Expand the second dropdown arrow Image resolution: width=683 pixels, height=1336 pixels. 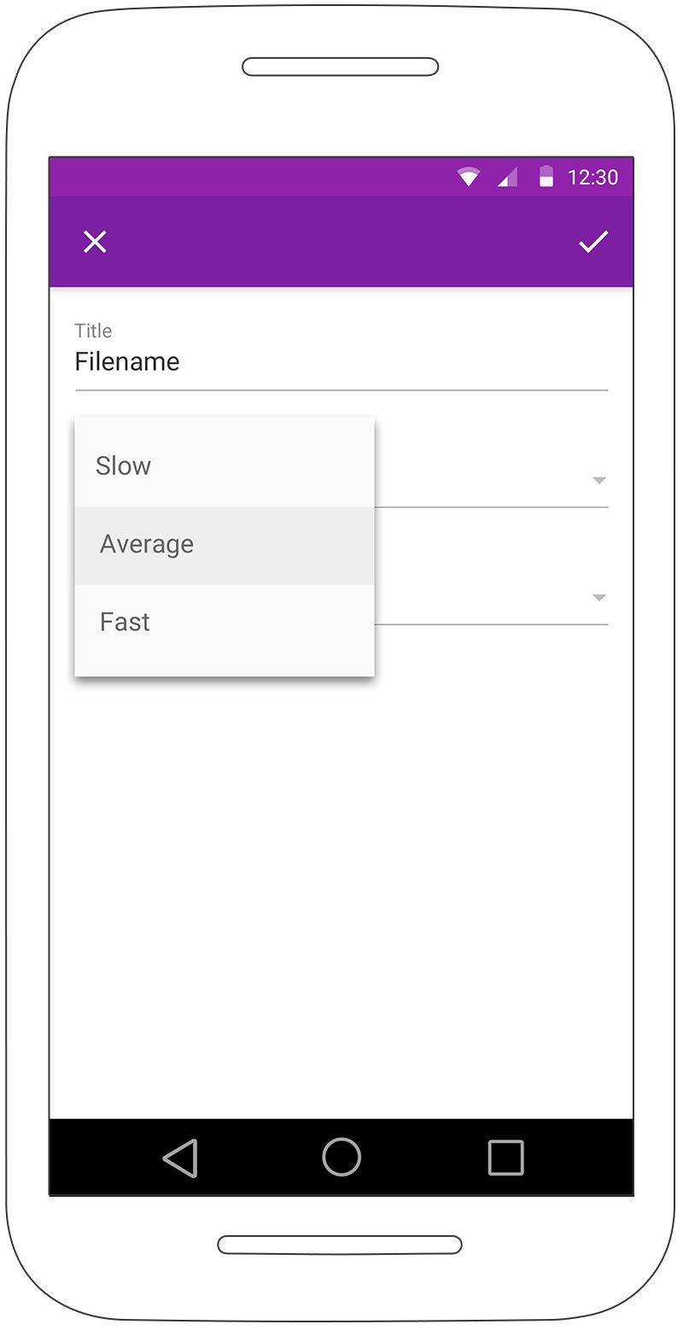point(599,598)
